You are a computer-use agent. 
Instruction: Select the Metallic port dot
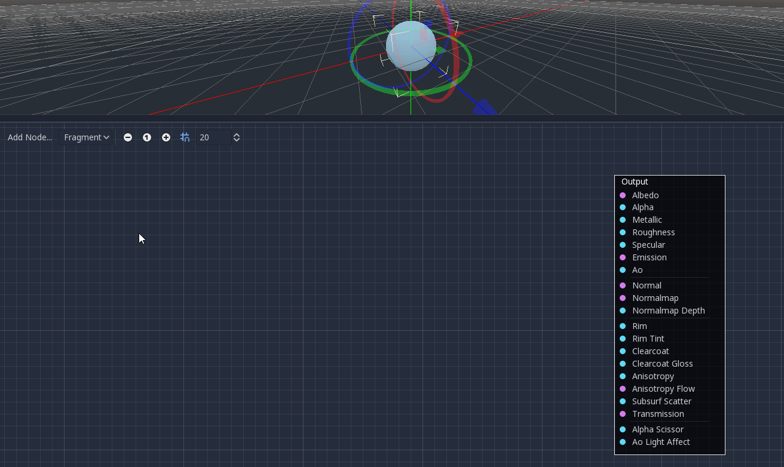pos(623,220)
